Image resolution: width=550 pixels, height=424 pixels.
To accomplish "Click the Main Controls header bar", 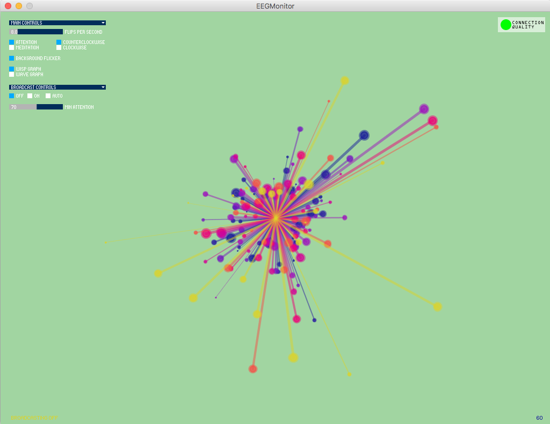I will click(x=57, y=23).
